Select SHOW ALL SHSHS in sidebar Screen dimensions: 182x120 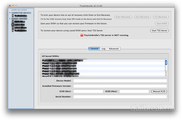coord(19,10)
